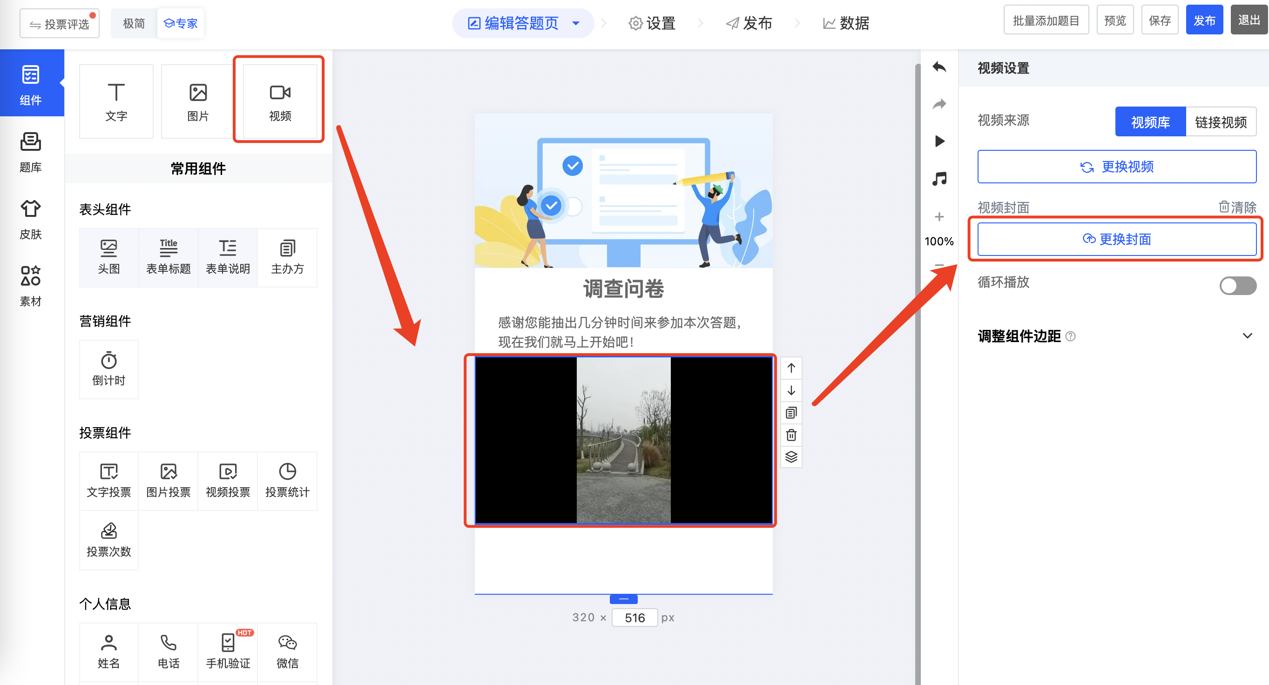This screenshot has width=1269, height=685.
Task: Open the 素材 materials panel
Action: point(31,286)
